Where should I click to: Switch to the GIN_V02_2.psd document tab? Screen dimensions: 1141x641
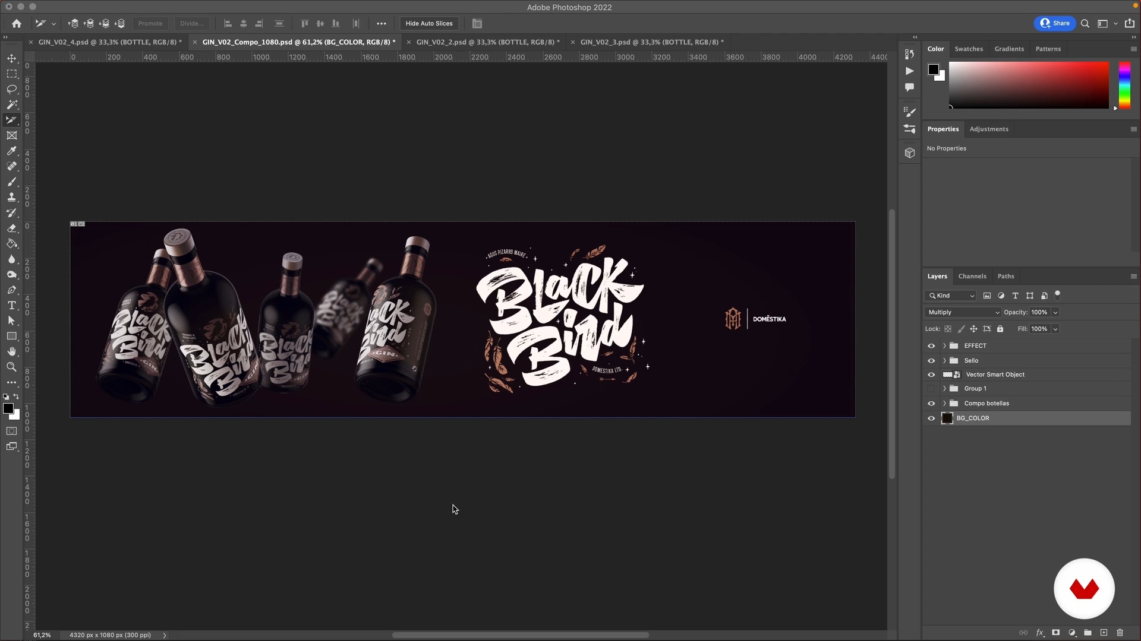[487, 42]
